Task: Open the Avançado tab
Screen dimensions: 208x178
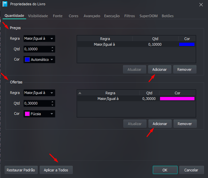Action: coord(92,16)
